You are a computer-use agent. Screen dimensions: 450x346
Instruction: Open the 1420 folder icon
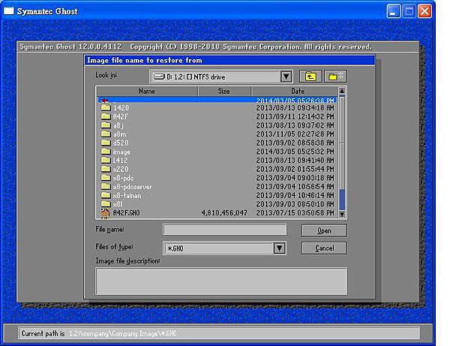[x=106, y=107]
